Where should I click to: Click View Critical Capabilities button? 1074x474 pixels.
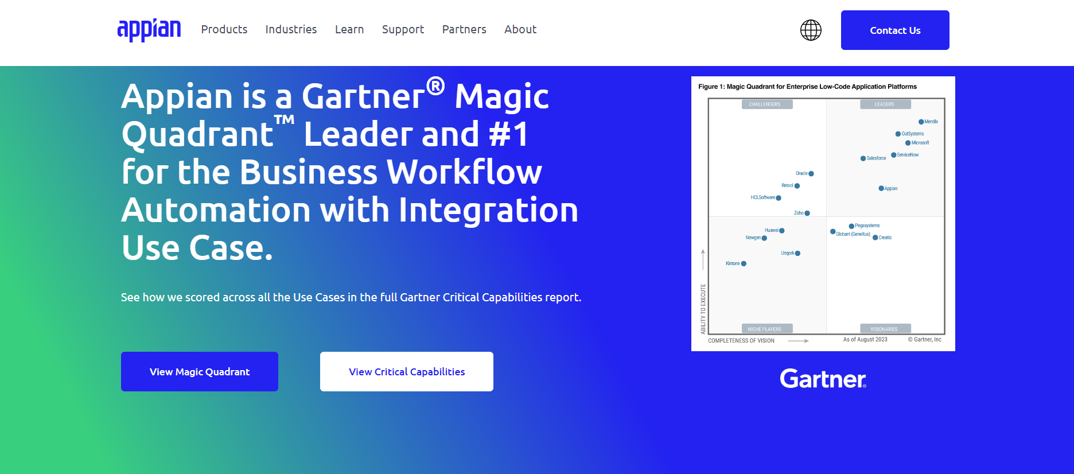click(407, 371)
